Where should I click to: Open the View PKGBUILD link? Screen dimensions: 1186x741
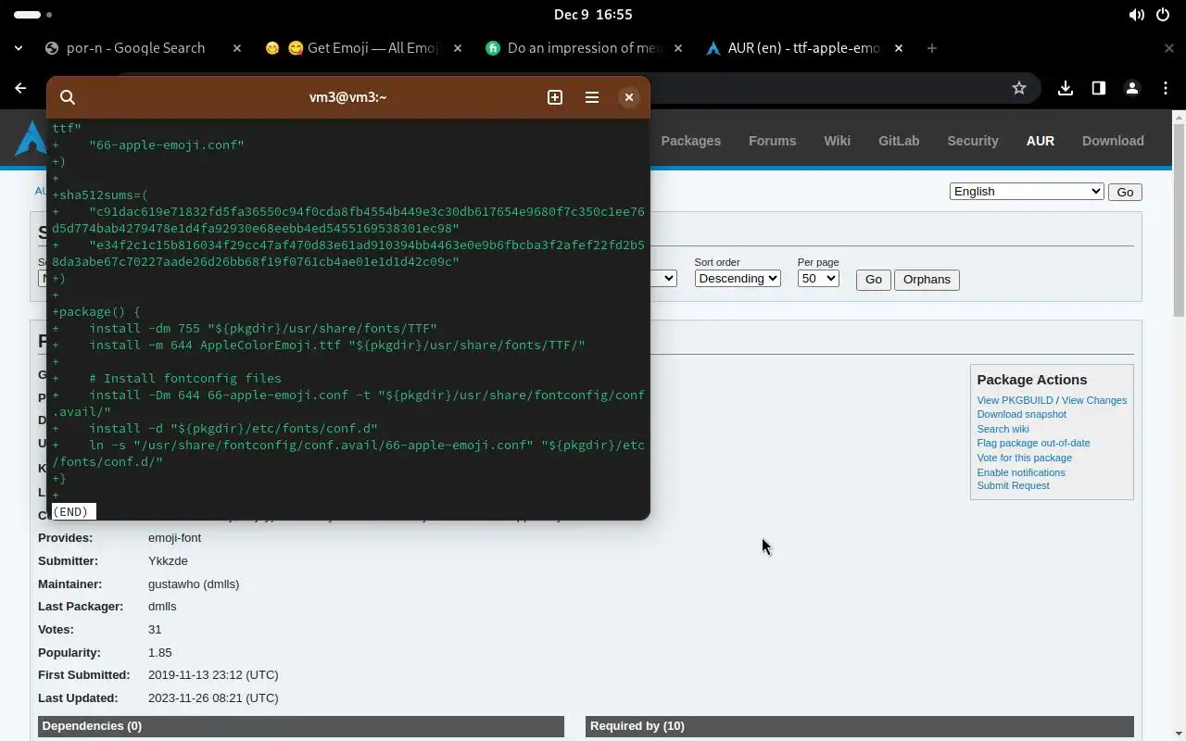click(1015, 400)
